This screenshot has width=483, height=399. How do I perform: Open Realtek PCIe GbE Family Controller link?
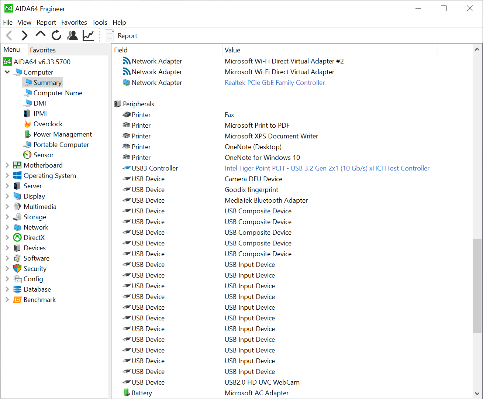pyautogui.click(x=275, y=83)
